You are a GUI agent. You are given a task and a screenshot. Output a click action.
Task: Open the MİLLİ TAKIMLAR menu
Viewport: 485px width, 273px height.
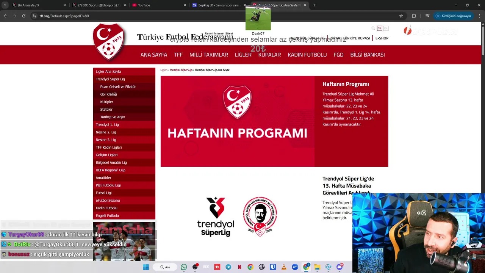(209, 55)
